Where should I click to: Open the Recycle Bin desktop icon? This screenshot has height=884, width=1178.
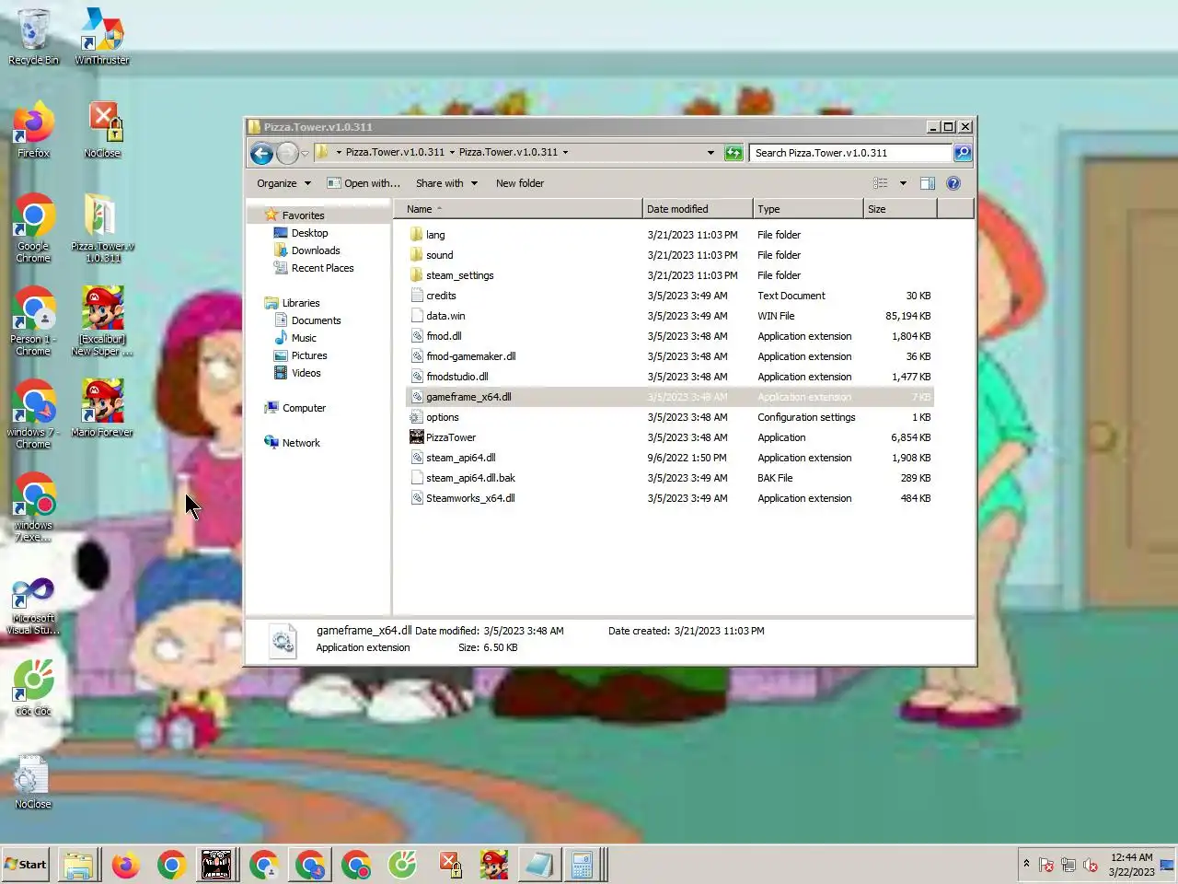33,37
